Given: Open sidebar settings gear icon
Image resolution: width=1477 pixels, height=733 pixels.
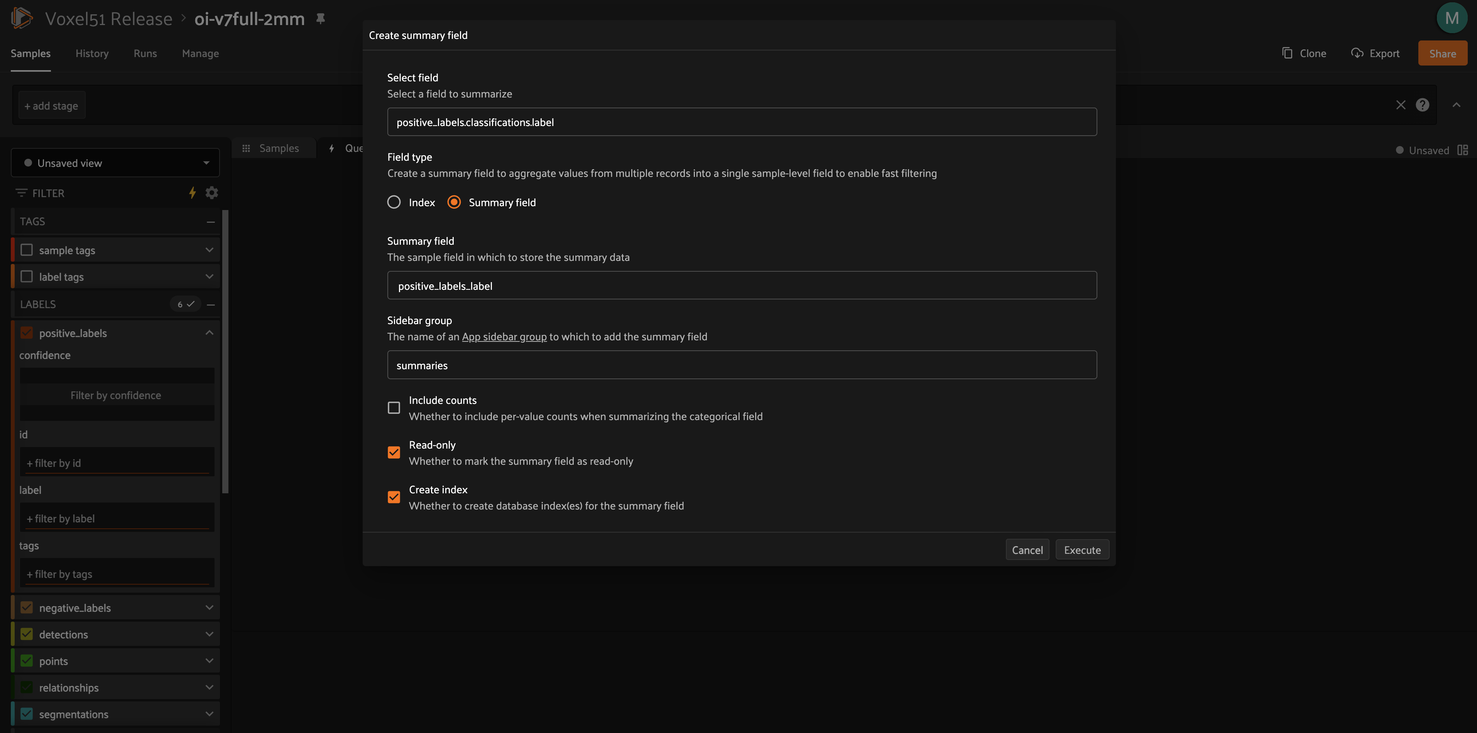Looking at the screenshot, I should (212, 193).
